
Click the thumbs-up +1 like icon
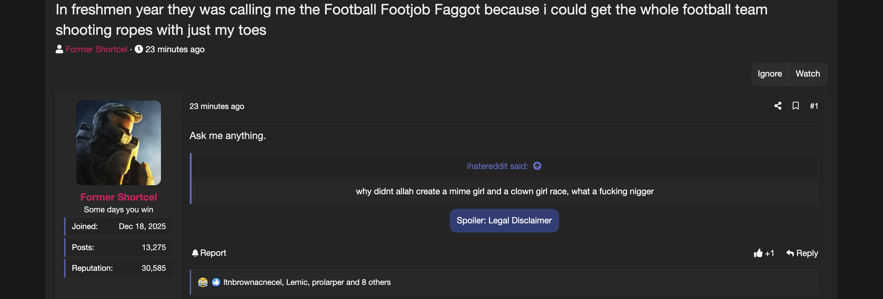pos(758,253)
